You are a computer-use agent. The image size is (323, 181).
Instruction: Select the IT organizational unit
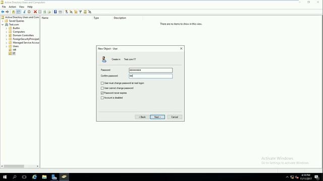coord(14,54)
